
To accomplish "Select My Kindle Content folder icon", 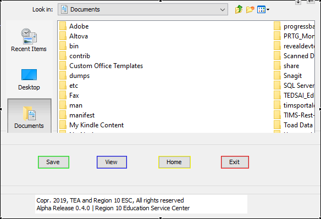I will point(63,125).
